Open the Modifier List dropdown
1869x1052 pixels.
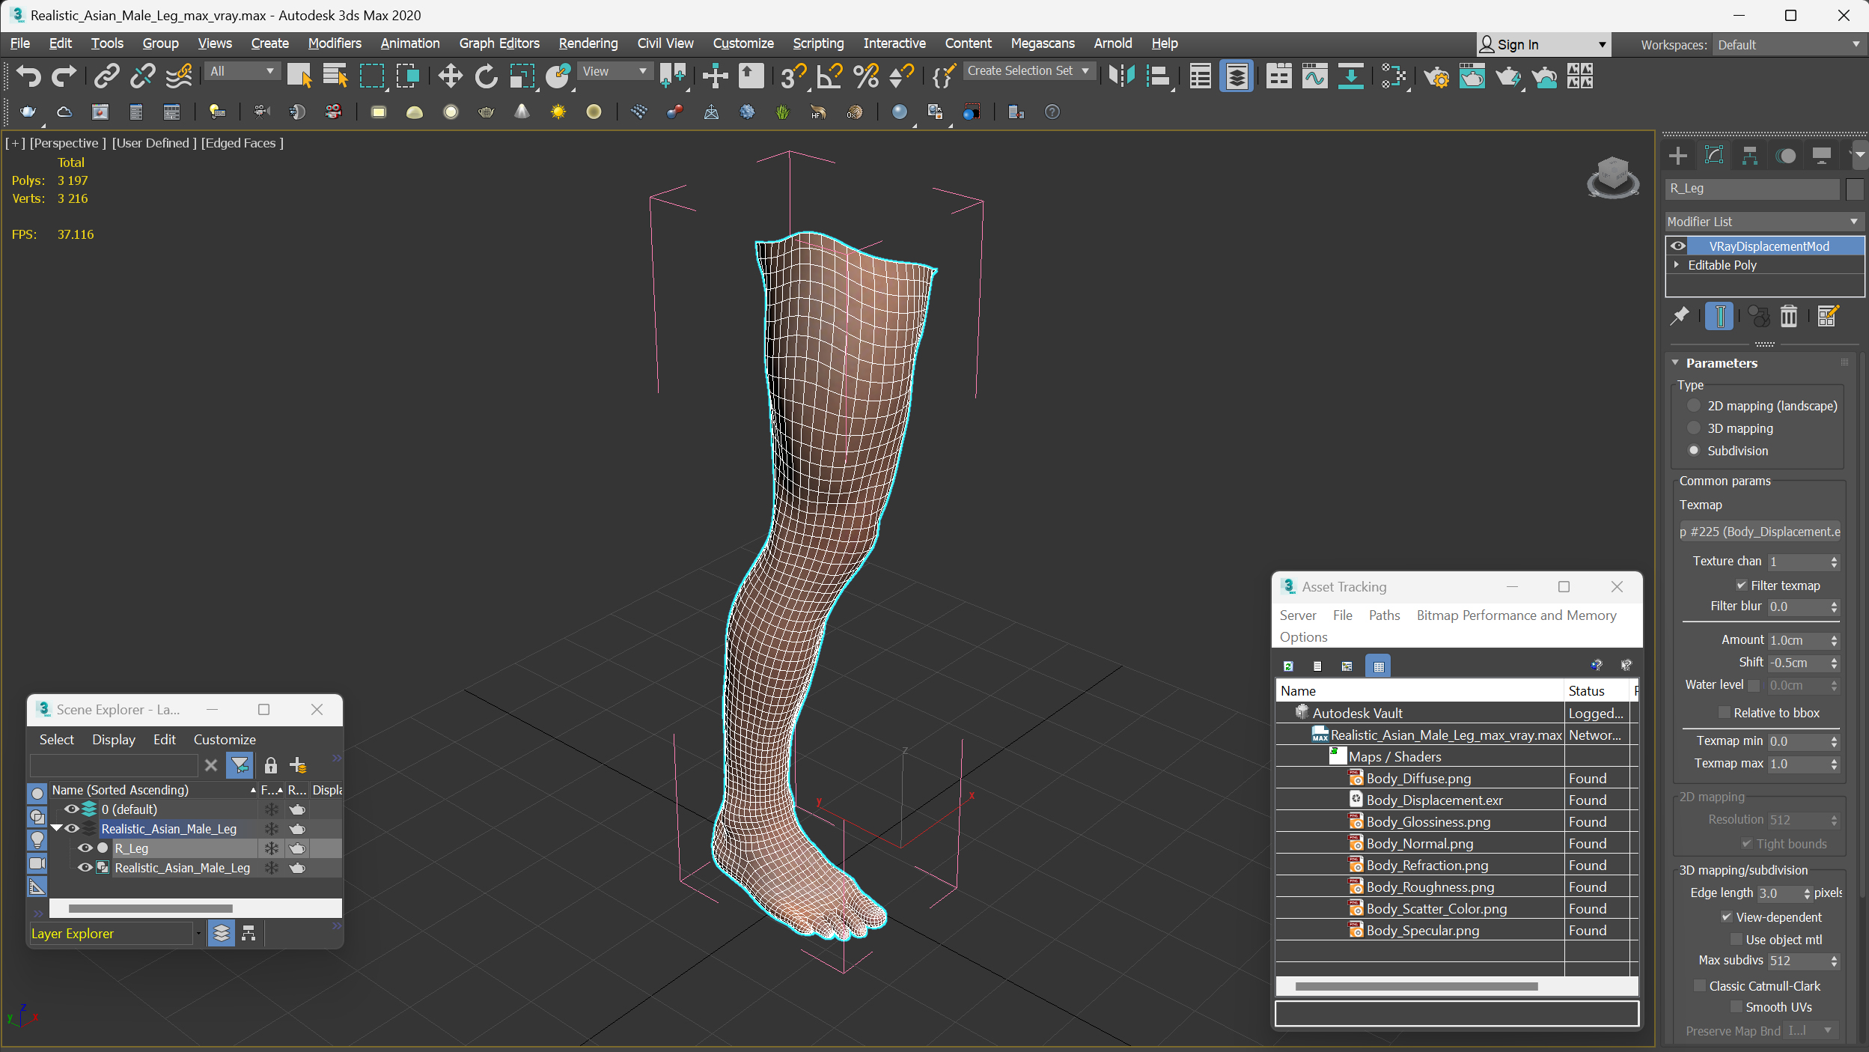tap(1763, 222)
